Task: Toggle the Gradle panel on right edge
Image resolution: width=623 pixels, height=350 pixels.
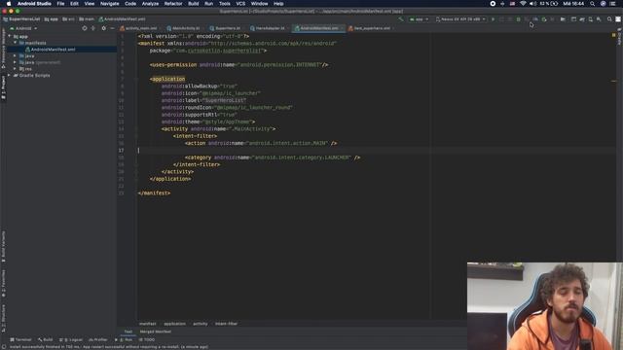Action: 619,36
